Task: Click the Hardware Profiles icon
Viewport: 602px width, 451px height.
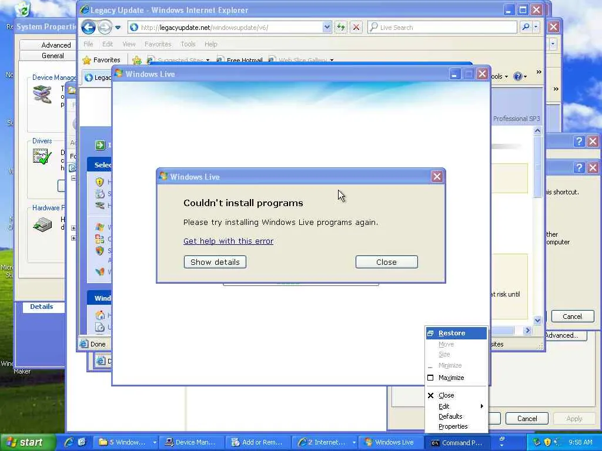Action: point(42,224)
